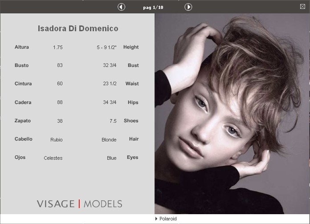Click the 'Hair' label
Image resolution: width=310 pixels, height=224 pixels.
click(x=134, y=139)
